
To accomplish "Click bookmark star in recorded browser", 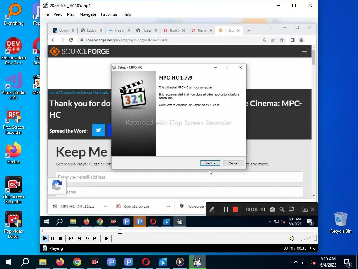I will (282, 40).
